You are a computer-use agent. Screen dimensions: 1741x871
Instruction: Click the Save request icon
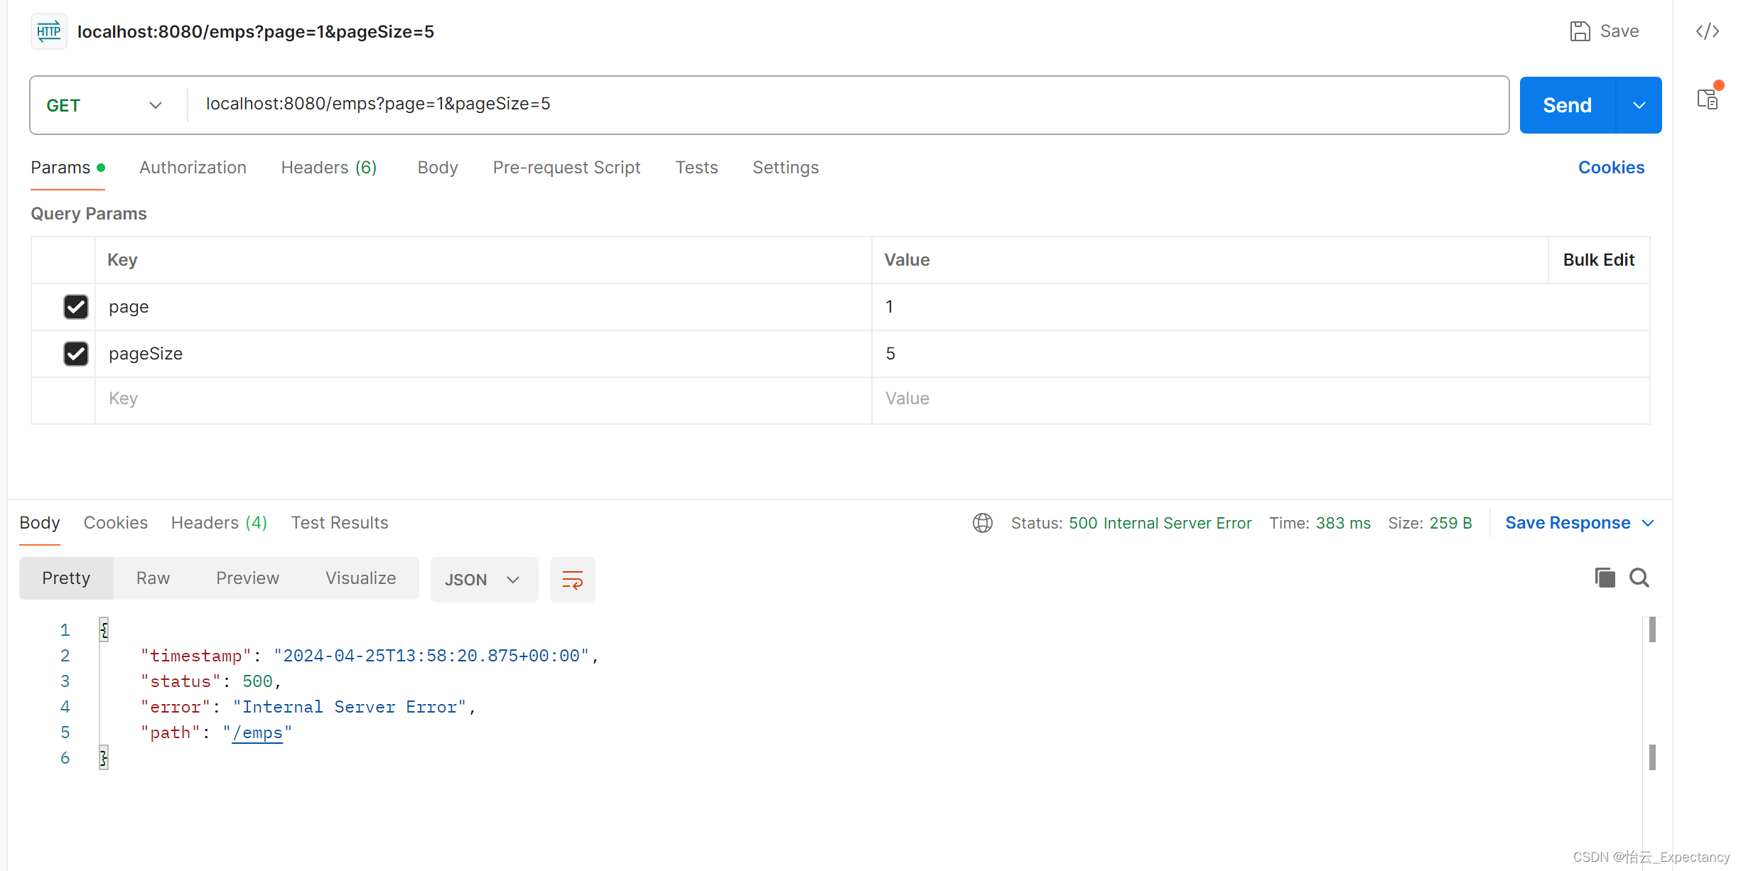pyautogui.click(x=1580, y=31)
